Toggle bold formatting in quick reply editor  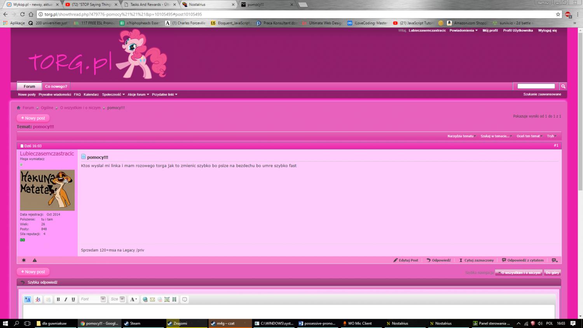[58, 299]
